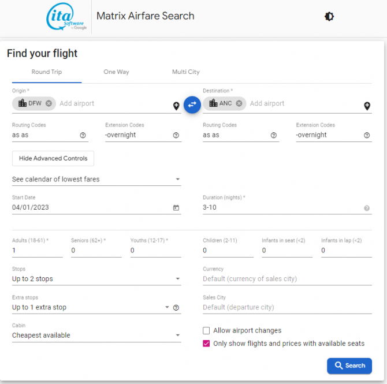Remove the DFW origin airport chip

[x=49, y=103]
